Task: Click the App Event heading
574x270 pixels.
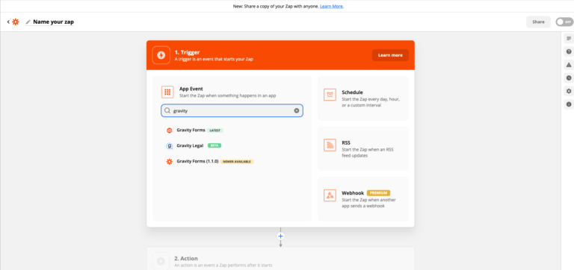Action: [x=191, y=89]
